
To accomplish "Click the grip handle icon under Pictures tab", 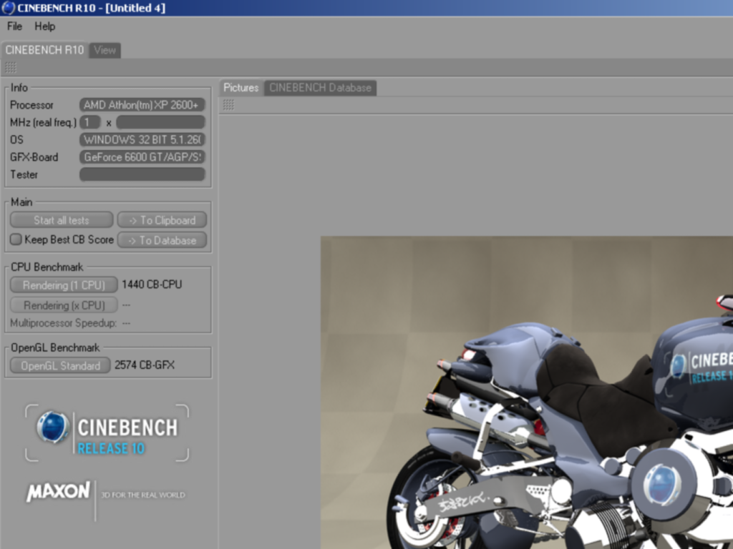I will pos(228,105).
